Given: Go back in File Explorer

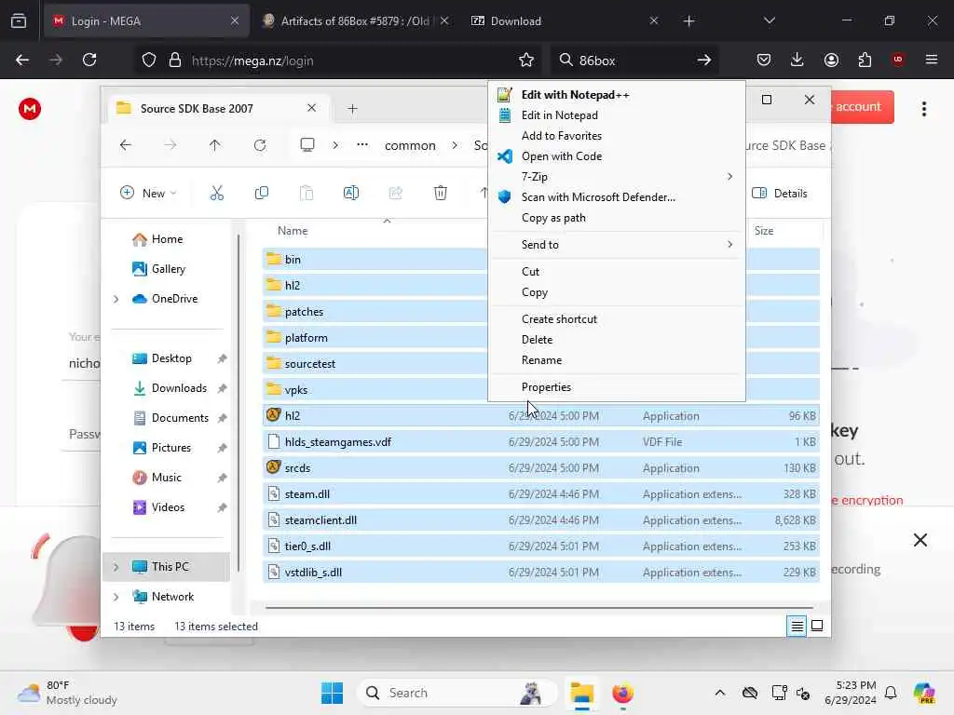Looking at the screenshot, I should pos(126,145).
